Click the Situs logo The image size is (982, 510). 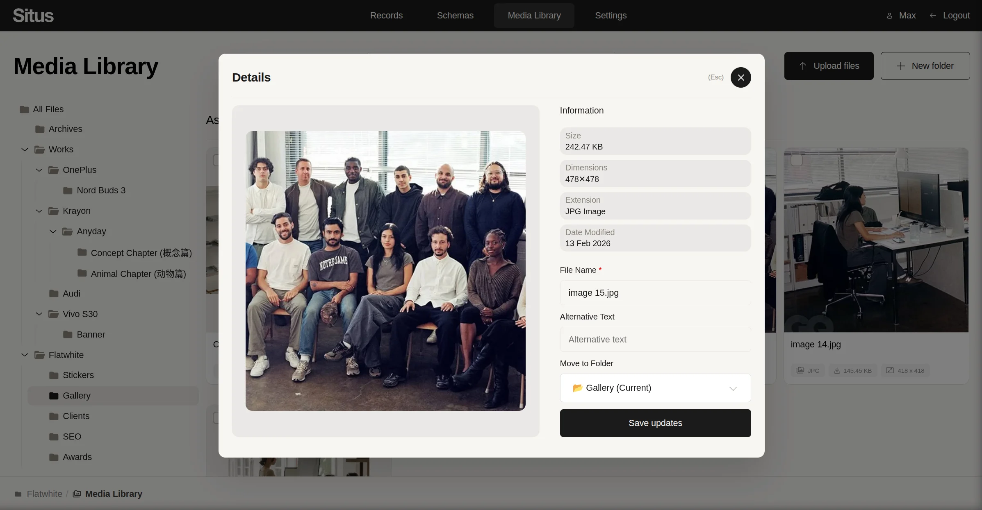(33, 15)
